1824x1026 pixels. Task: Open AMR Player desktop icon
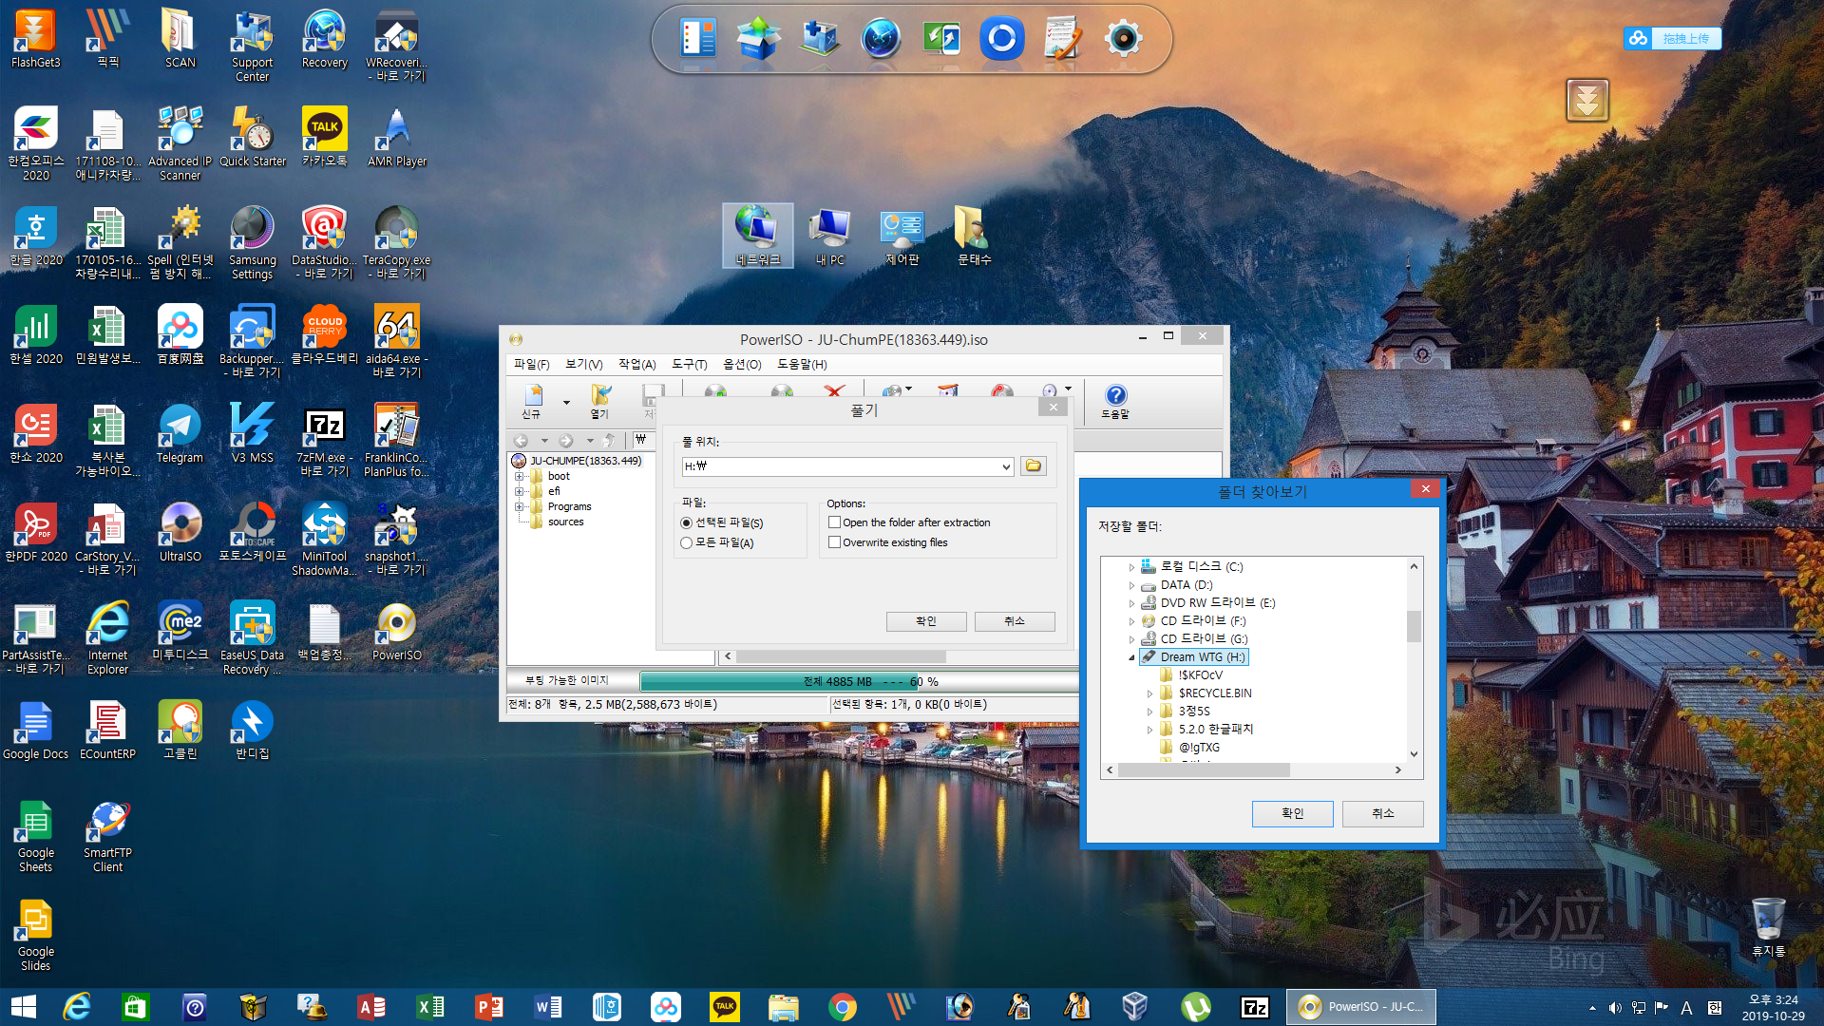pyautogui.click(x=396, y=138)
